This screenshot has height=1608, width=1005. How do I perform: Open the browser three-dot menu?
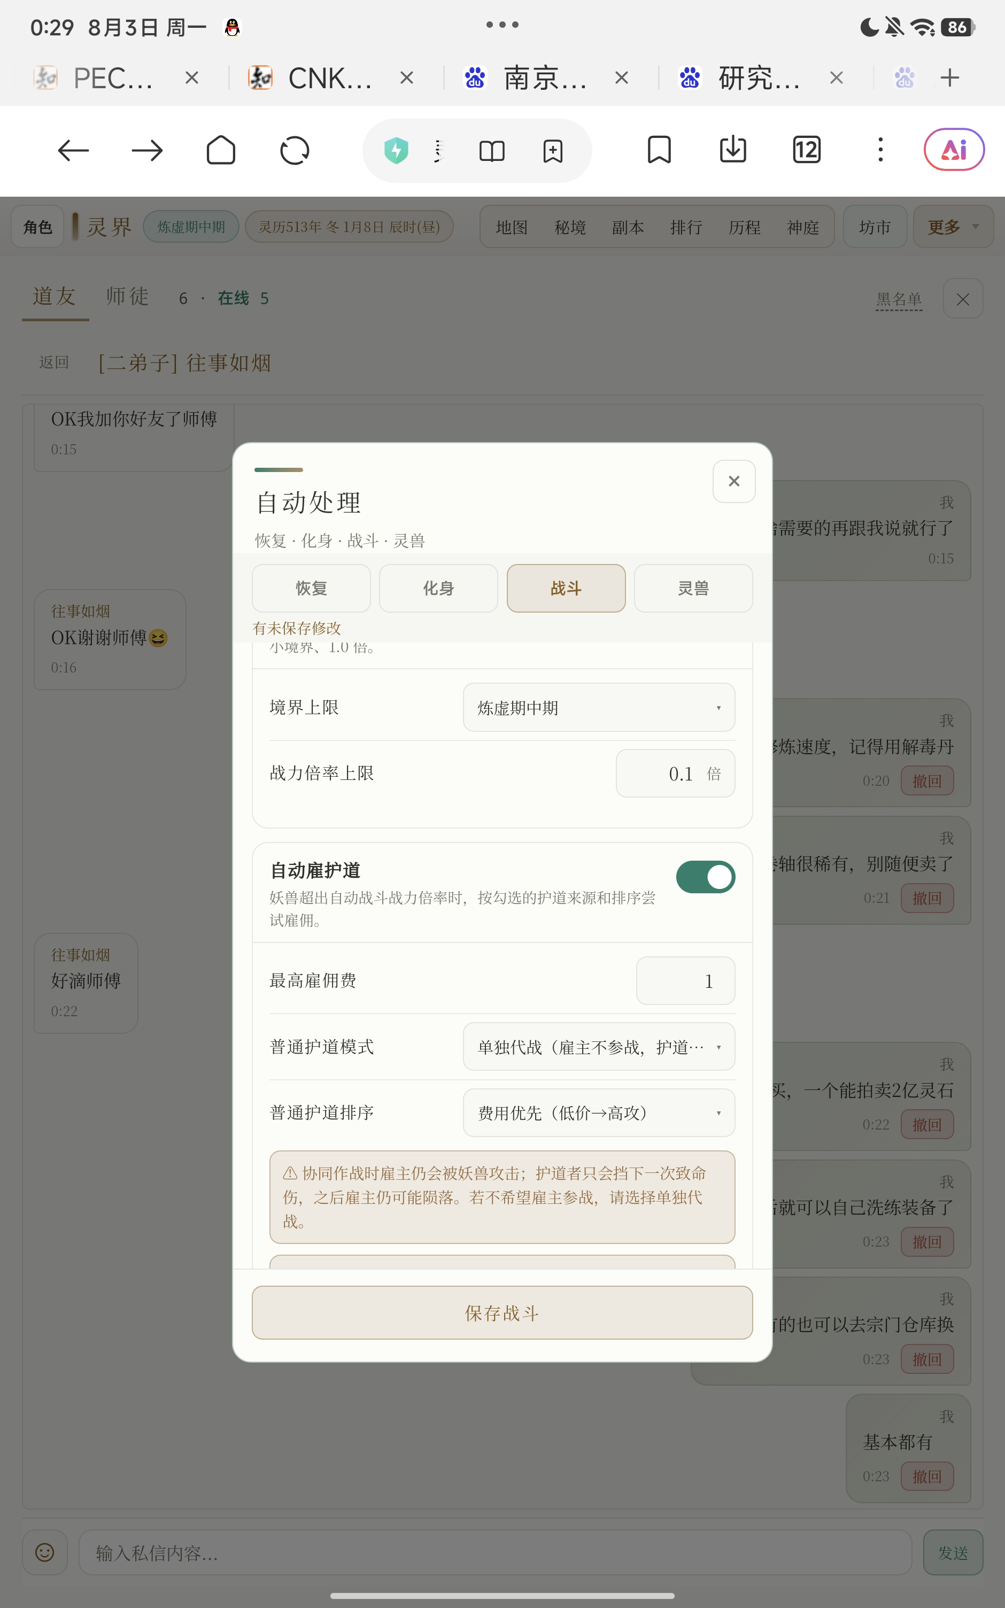pyautogui.click(x=880, y=150)
